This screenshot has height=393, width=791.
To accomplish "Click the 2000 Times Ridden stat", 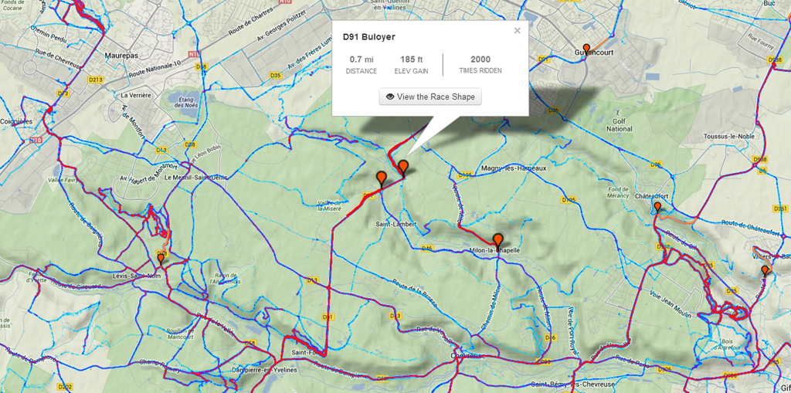I will tap(480, 65).
